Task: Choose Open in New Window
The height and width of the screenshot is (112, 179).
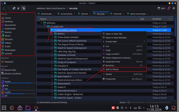Action: pyautogui.click(x=124, y=38)
